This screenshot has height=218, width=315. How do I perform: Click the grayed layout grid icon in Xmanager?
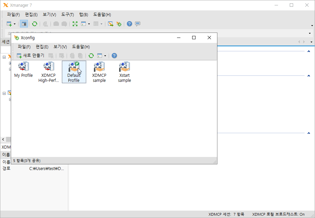click(x=96, y=24)
